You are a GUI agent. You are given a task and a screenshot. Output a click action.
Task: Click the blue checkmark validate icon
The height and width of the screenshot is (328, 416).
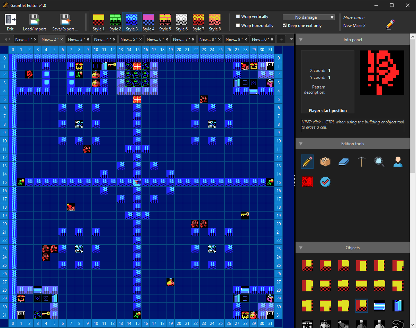pyautogui.click(x=325, y=181)
